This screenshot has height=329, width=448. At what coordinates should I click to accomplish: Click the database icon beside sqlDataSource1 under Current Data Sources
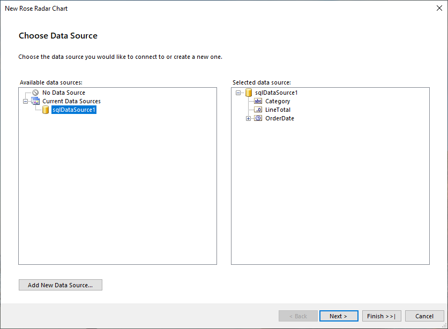46,110
